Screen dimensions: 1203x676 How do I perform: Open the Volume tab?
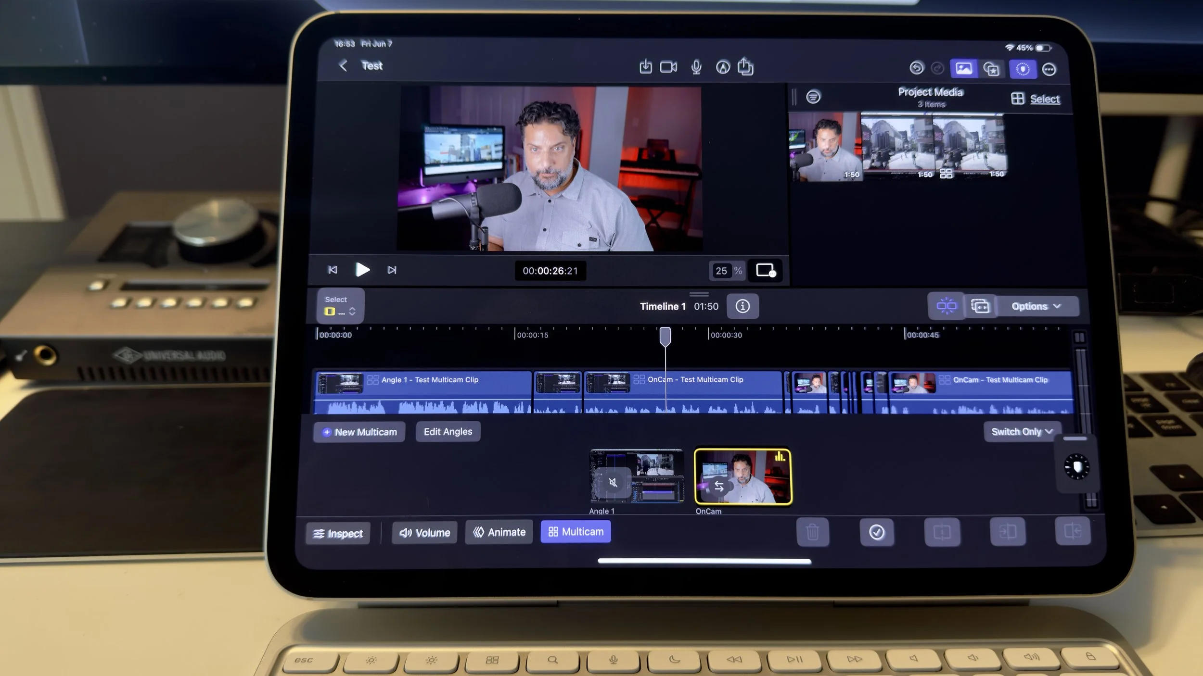coord(424,533)
